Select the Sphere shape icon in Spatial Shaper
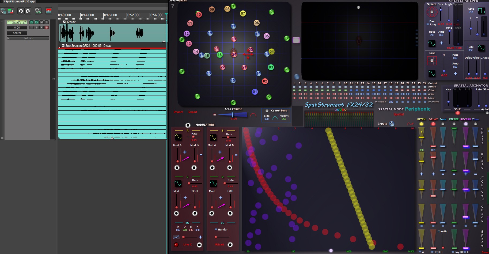Viewport: 489px width, 254px height. tap(432, 12)
